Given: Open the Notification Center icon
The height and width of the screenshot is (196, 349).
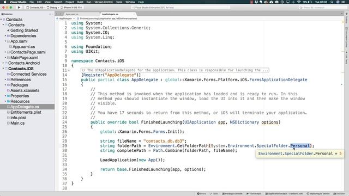Looking at the screenshot, I should (x=343, y=2).
